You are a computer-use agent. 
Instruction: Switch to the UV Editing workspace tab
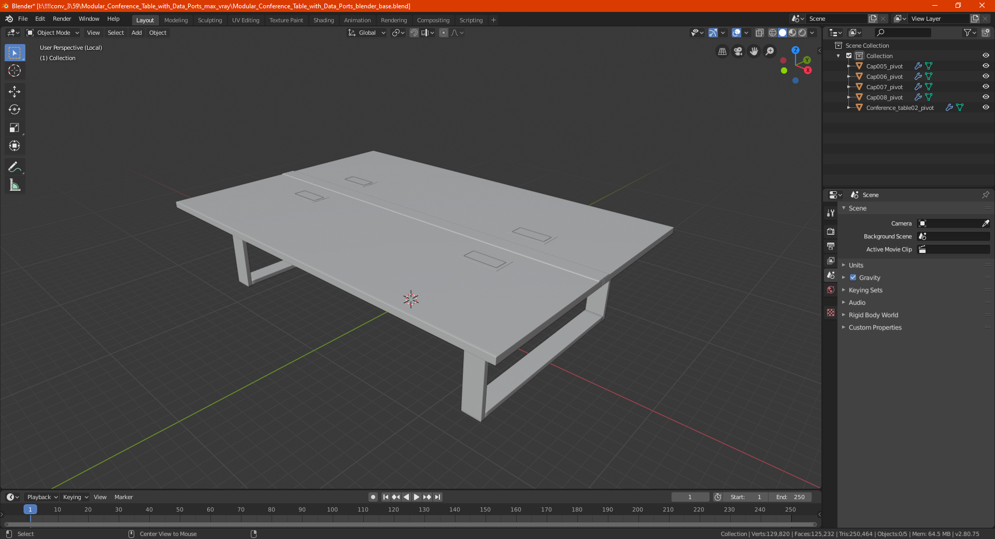[x=246, y=20]
